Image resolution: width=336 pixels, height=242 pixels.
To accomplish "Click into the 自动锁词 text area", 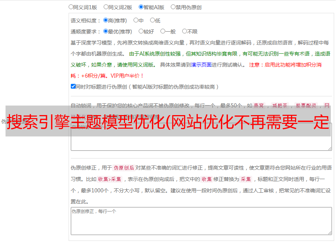I will [201, 137].
